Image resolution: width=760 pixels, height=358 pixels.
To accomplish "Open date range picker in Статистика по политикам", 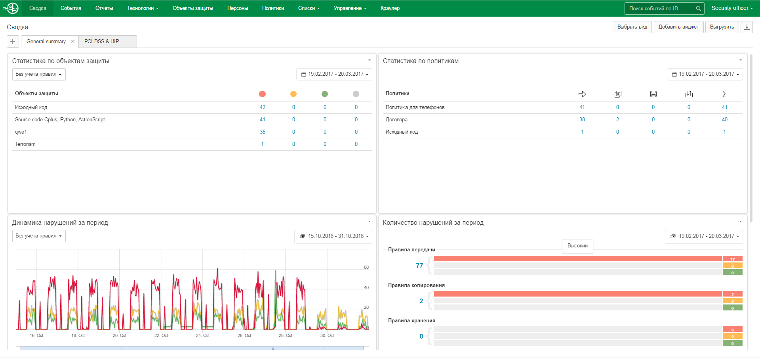I will [705, 74].
